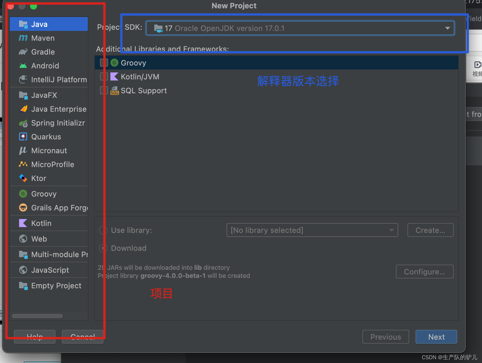Click the Configure... button
This screenshot has width=482, height=363.
point(424,272)
